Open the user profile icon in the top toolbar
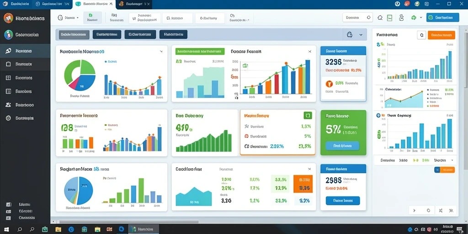This screenshot has width=468, height=234. [x=401, y=18]
